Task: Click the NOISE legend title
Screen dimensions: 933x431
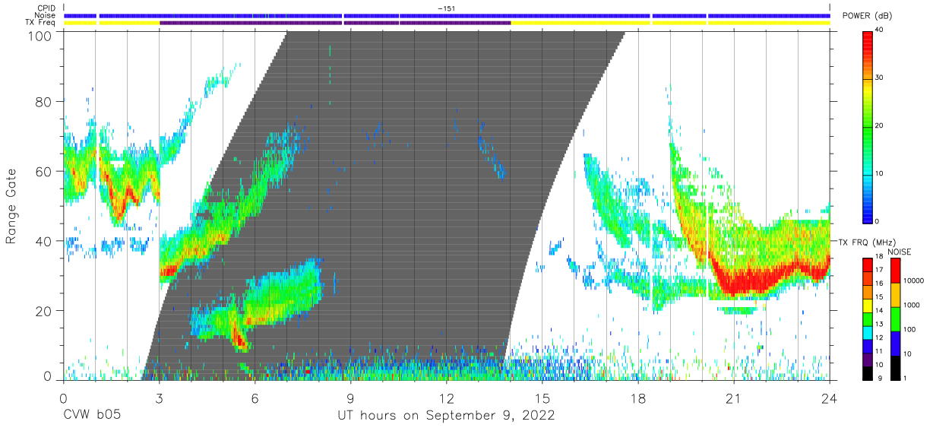Action: tap(900, 252)
